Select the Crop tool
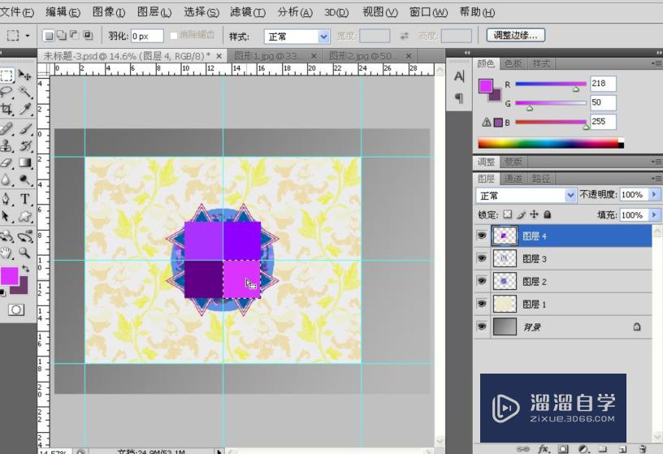 click(x=7, y=110)
